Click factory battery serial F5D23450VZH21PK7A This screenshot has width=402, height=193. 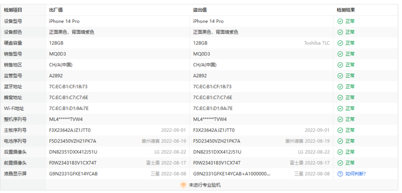pyautogui.click(x=72, y=141)
